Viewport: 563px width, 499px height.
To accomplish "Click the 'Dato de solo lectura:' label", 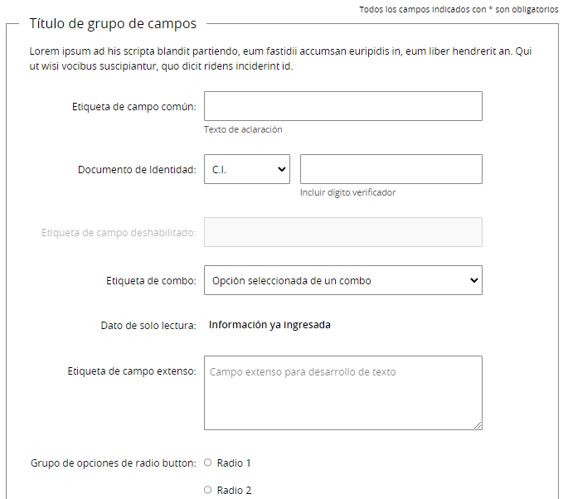I will [x=148, y=326].
